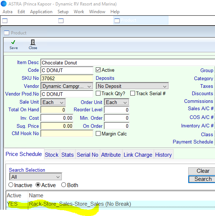Select the Inactive radio button
The width and height of the screenshot is (215, 216).
coord(11,185)
